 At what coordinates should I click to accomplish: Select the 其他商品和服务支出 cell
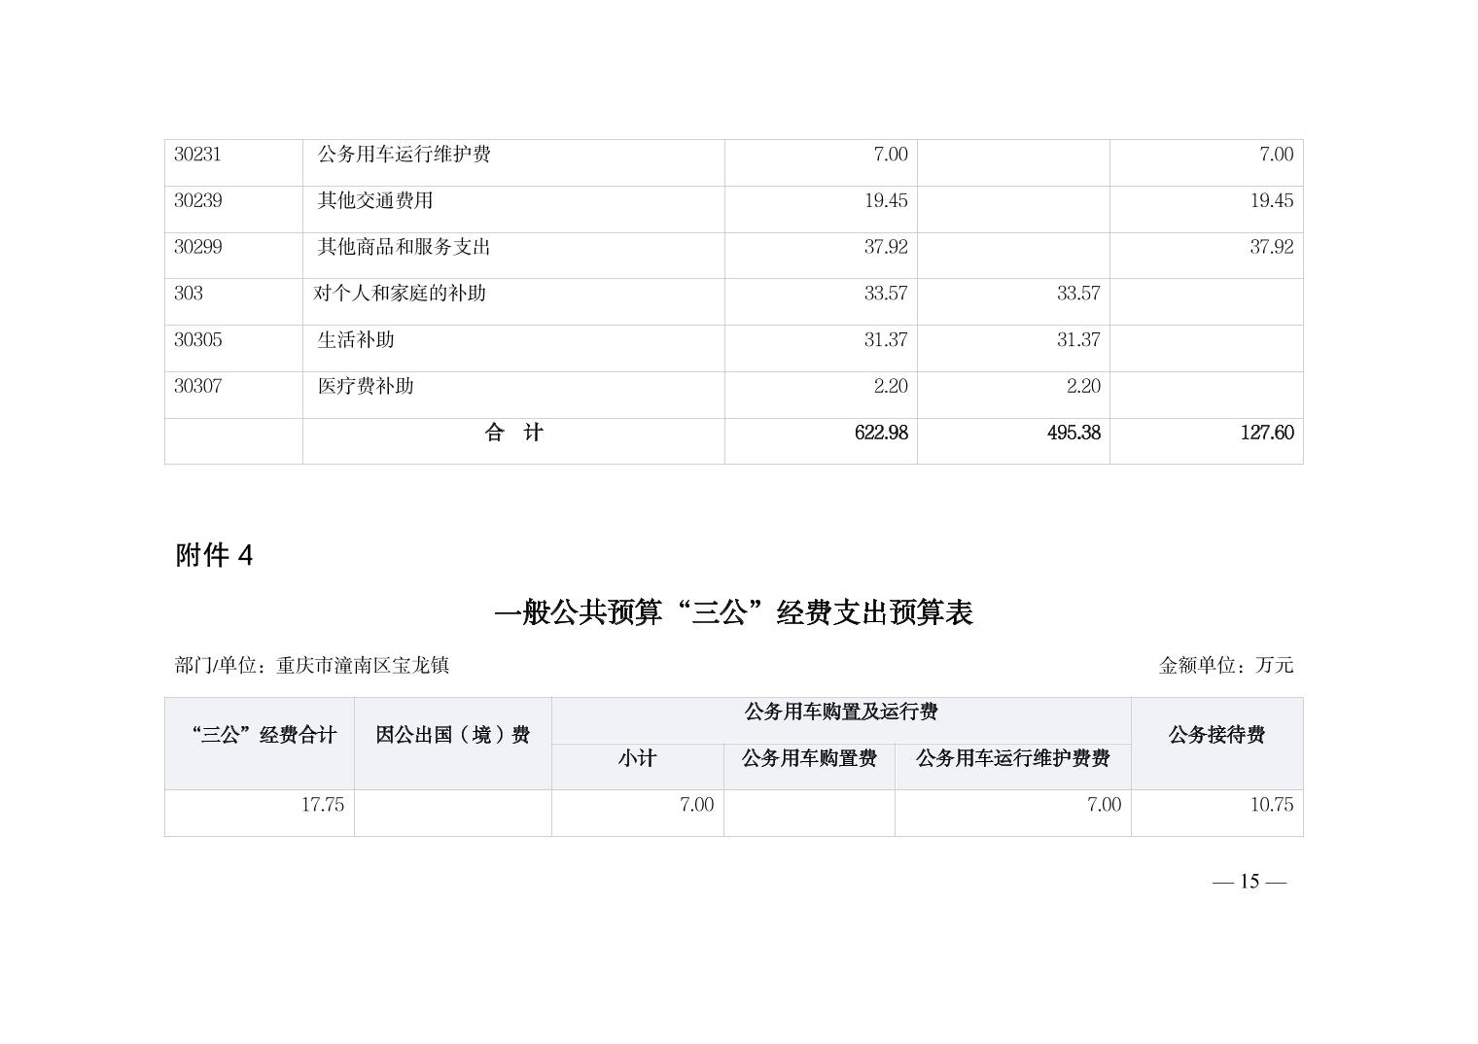[x=404, y=247]
